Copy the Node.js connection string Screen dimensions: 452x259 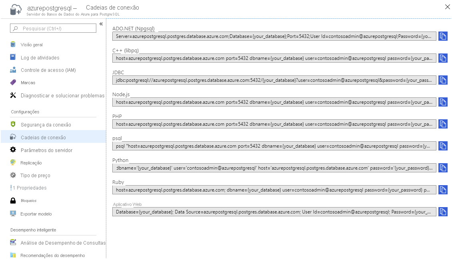443,102
